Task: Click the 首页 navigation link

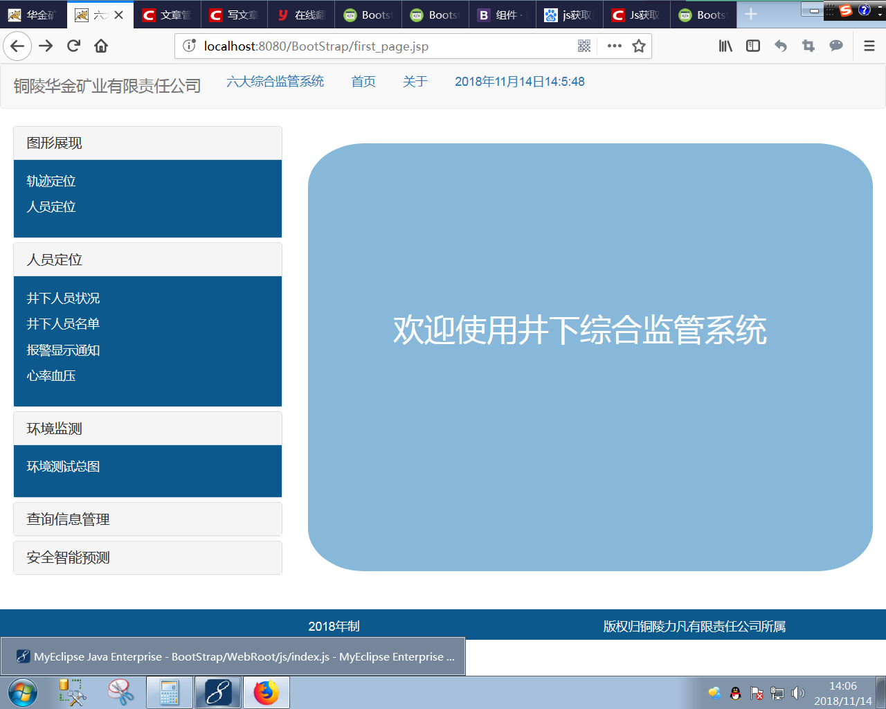Action: point(363,81)
